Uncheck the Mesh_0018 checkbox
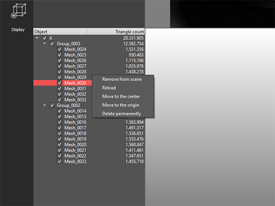Screen dimensions: 275x206 pyautogui.click(x=60, y=133)
